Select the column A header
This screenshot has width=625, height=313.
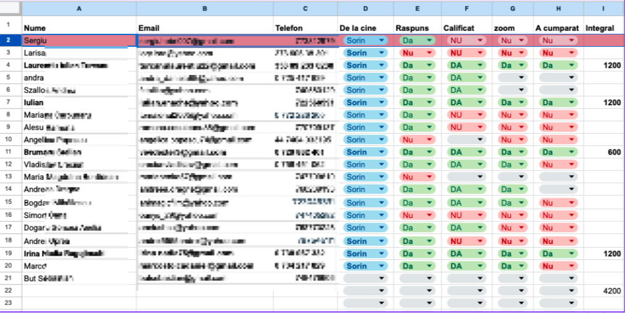(x=79, y=9)
